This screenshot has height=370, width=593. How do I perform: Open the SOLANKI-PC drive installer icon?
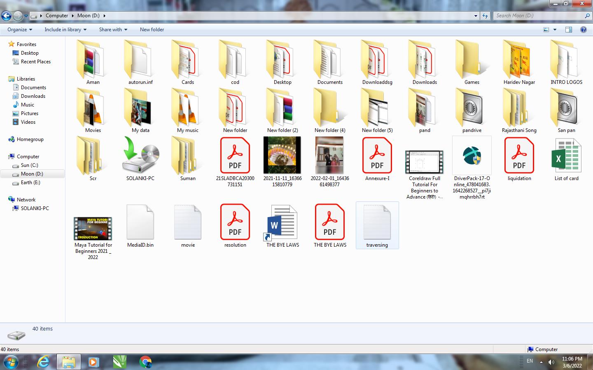pyautogui.click(x=140, y=156)
